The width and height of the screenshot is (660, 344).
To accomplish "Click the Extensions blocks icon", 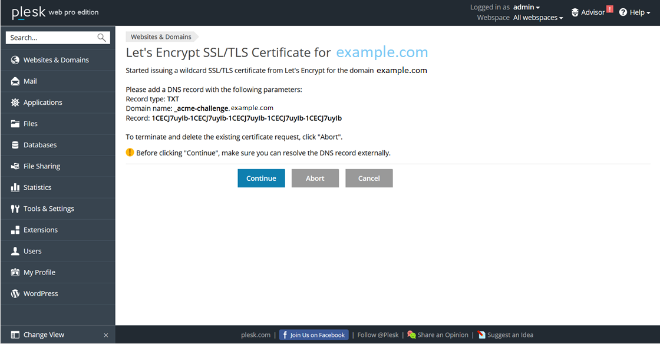I will click(15, 230).
